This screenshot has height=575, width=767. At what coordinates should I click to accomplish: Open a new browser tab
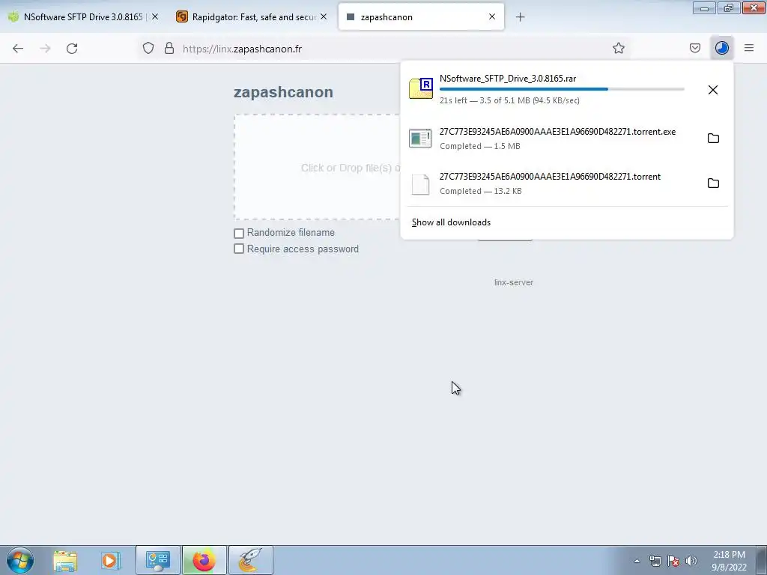point(520,17)
